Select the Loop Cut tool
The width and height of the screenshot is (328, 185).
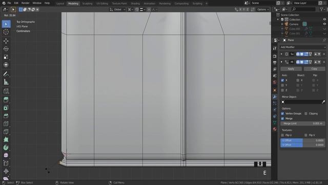click(6, 124)
